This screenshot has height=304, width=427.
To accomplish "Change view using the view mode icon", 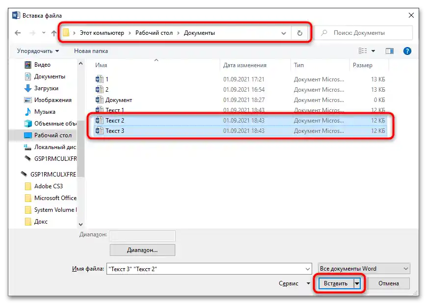I will coord(363,51).
